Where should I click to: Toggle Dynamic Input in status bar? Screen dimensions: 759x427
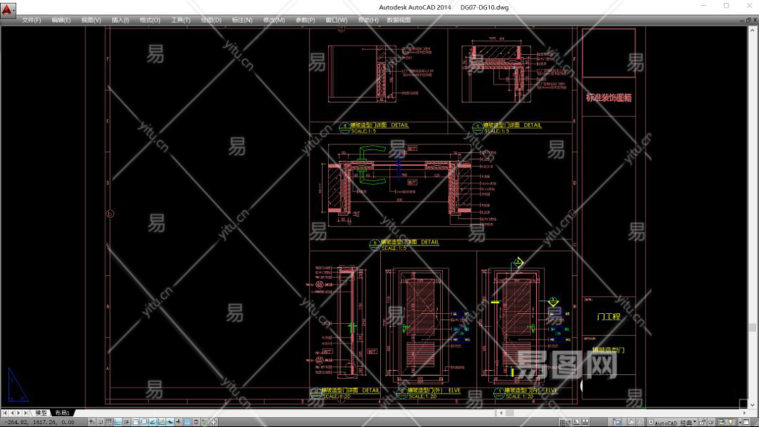(x=170, y=422)
